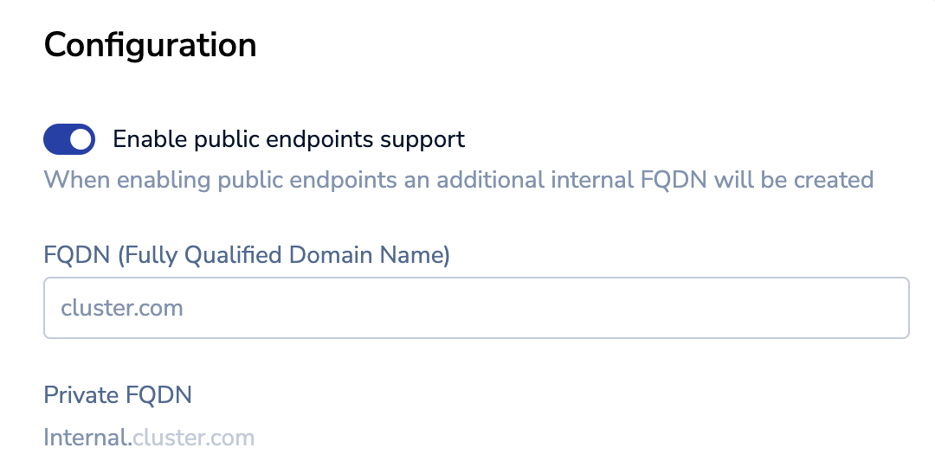935x467 pixels.
Task: Click the greyed "cluster.com" suffix under Private FQDN
Action: [x=194, y=438]
